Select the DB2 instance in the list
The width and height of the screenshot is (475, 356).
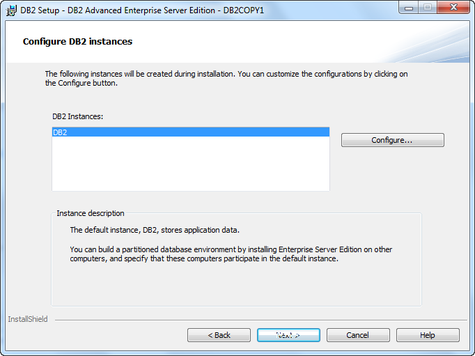[191, 132]
